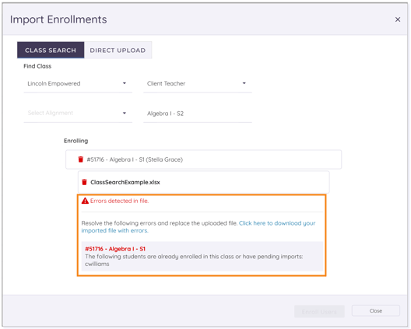The image size is (411, 329).
Task: Select the Client Teacher field text
Action: (166, 83)
